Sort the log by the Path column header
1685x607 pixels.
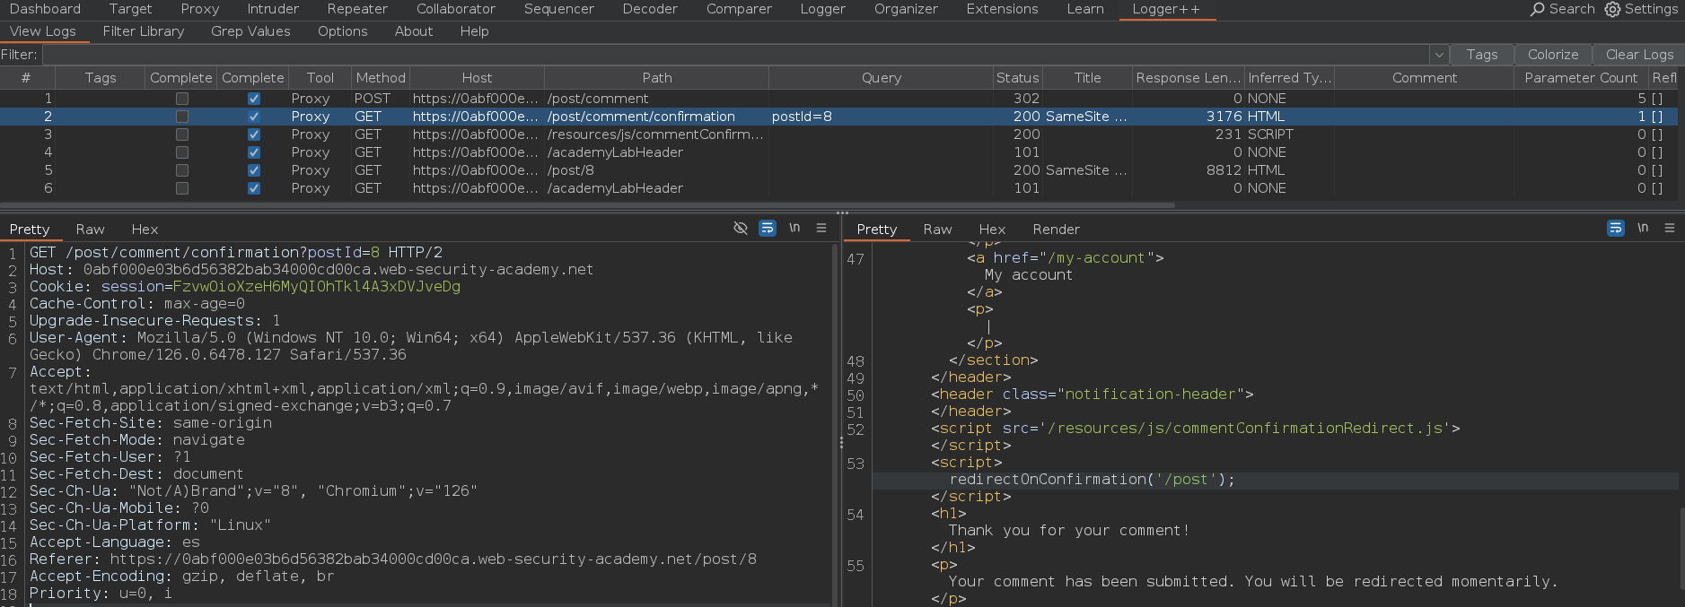click(656, 78)
